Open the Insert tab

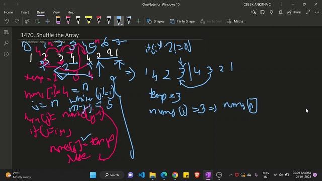pyautogui.click(x=25, y=12)
